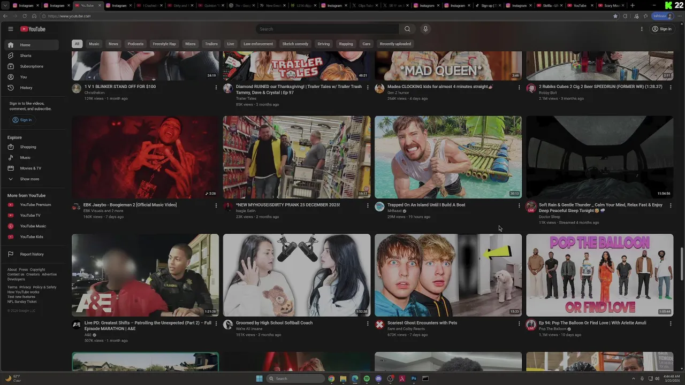The image size is (685, 385).
Task: Open Groomed by High School Softball Coach title
Action: [274, 323]
